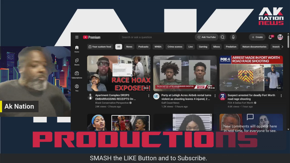Open Black Conservative Perspective channel avatar
290x163 pixels.
[x=90, y=96]
